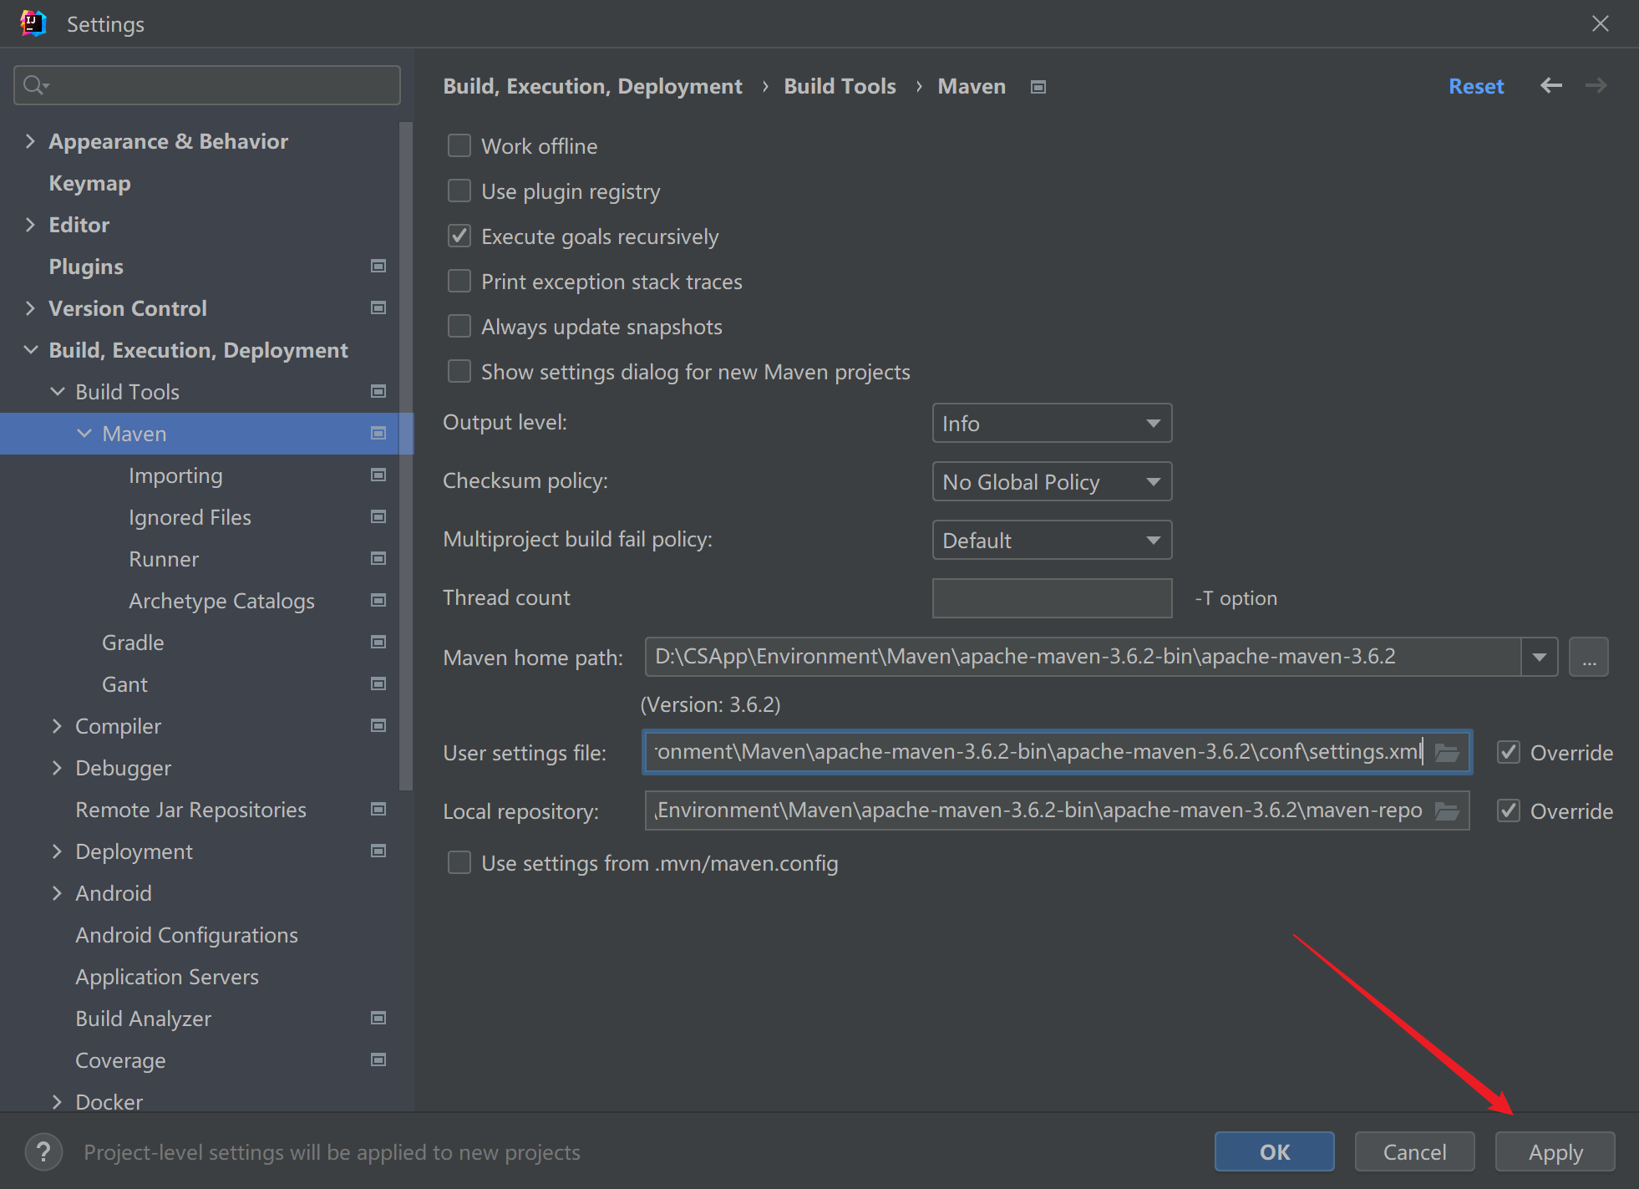Toggle Override for Local repository
Viewport: 1639px width, 1189px height.
coord(1509,811)
